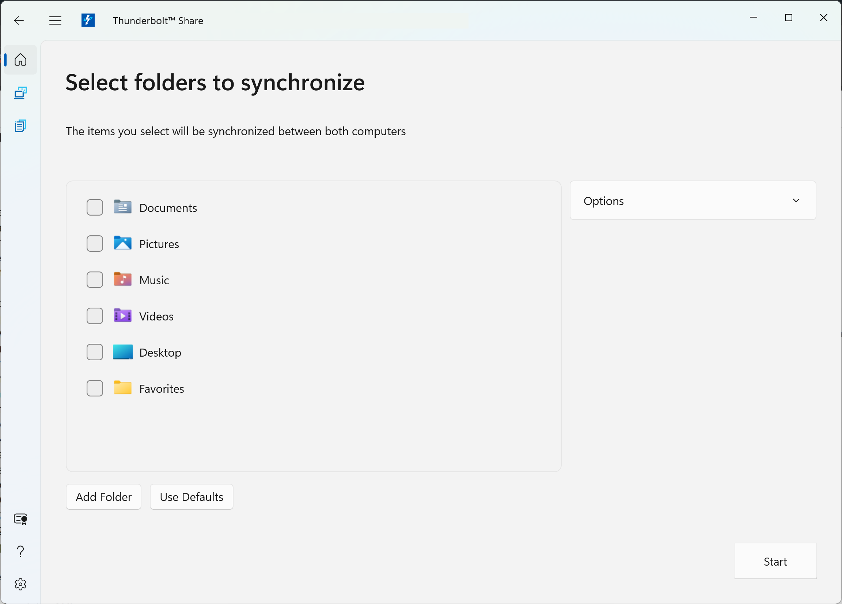Minimize the Thunderbolt Share window
The width and height of the screenshot is (842, 604).
tap(754, 18)
